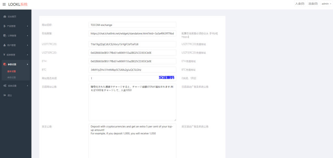Click the dashboard icon for 后台首页
Screen dimensions: 333x158
[5, 16]
